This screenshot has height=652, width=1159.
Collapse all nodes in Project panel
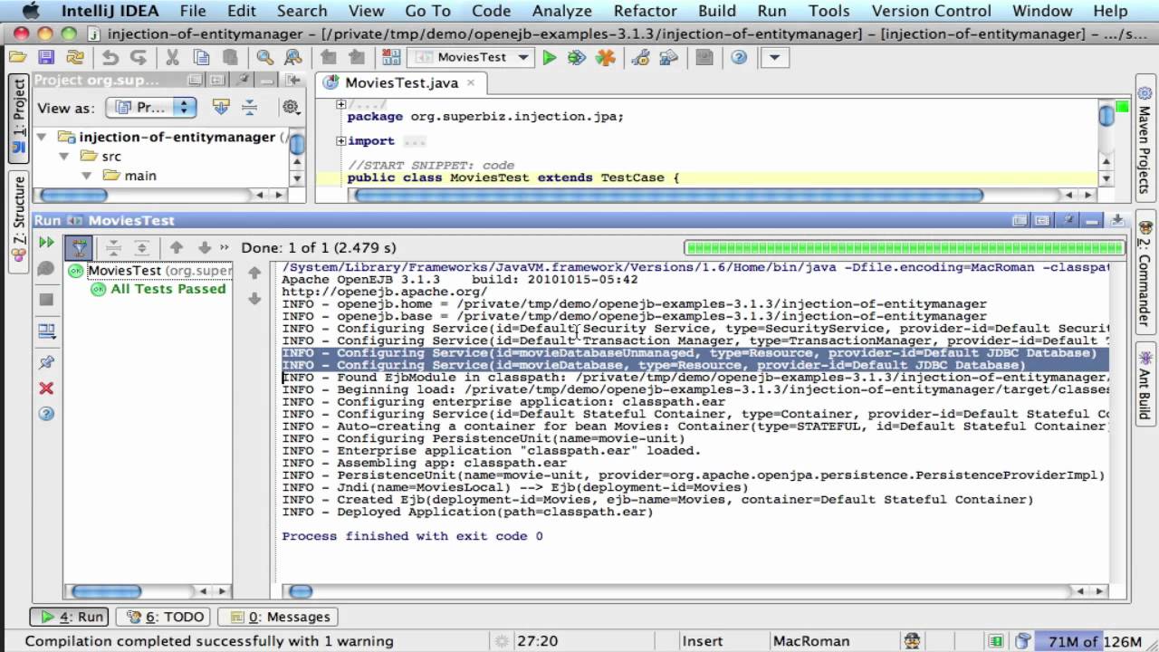point(249,107)
